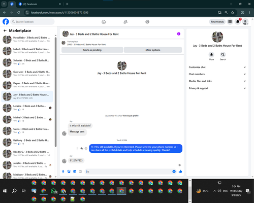Click the browser address bar URL

click(59, 13)
